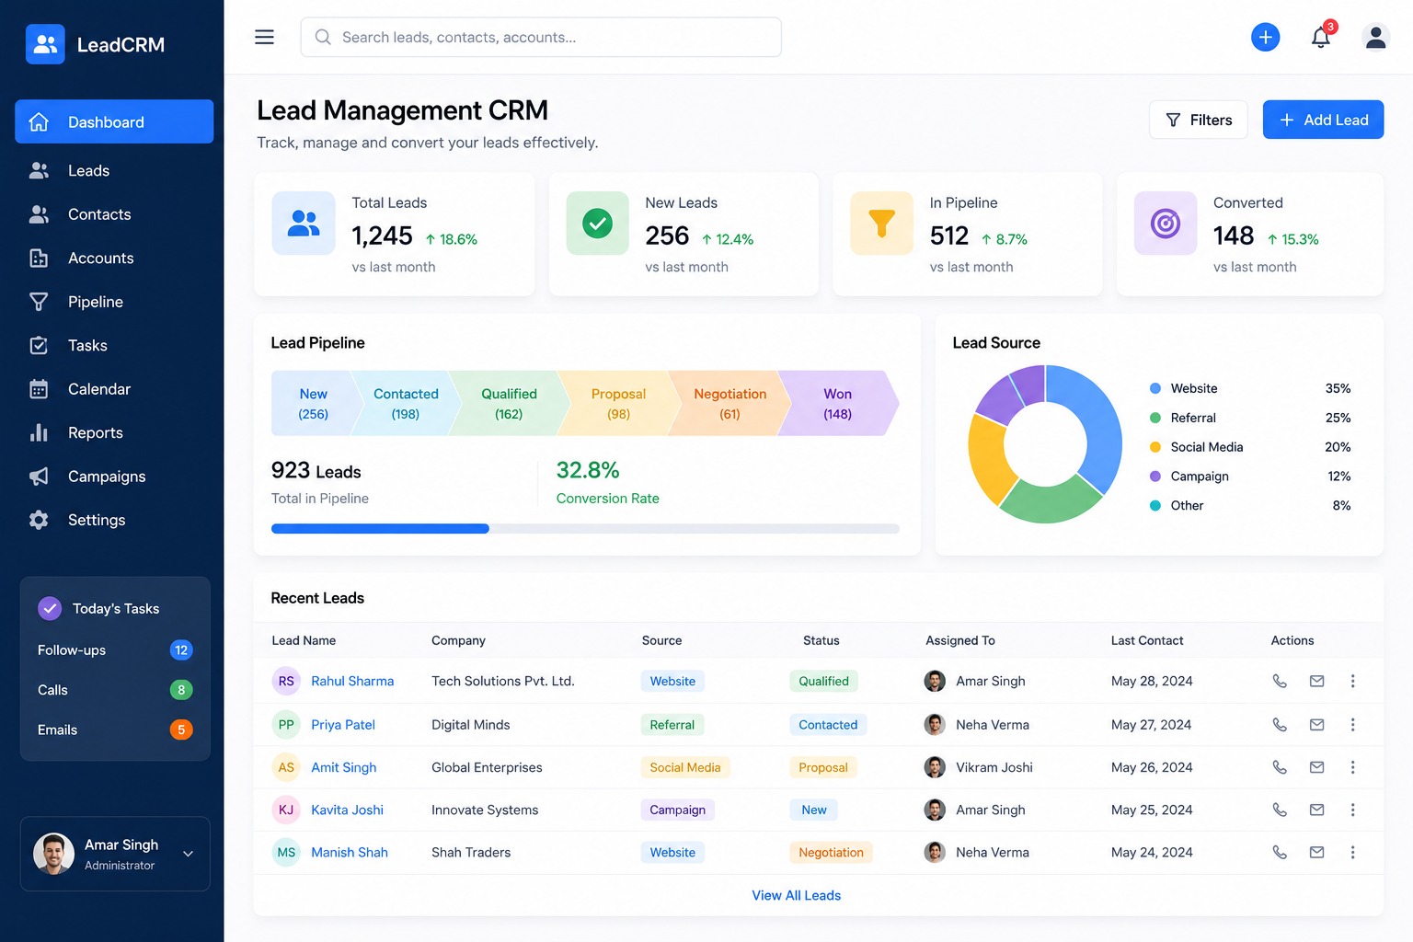
Task: Toggle the hamburger sidebar menu icon
Action: point(264,37)
